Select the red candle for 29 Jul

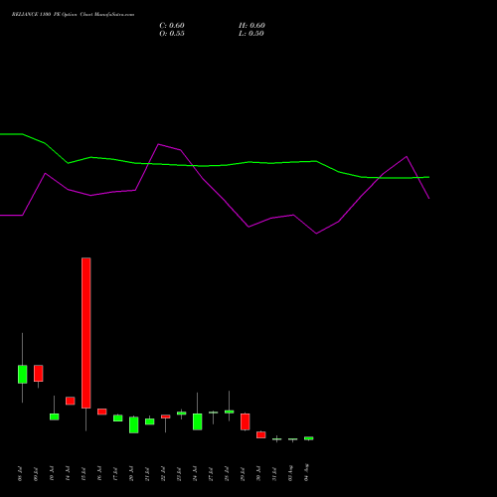[x=246, y=421]
